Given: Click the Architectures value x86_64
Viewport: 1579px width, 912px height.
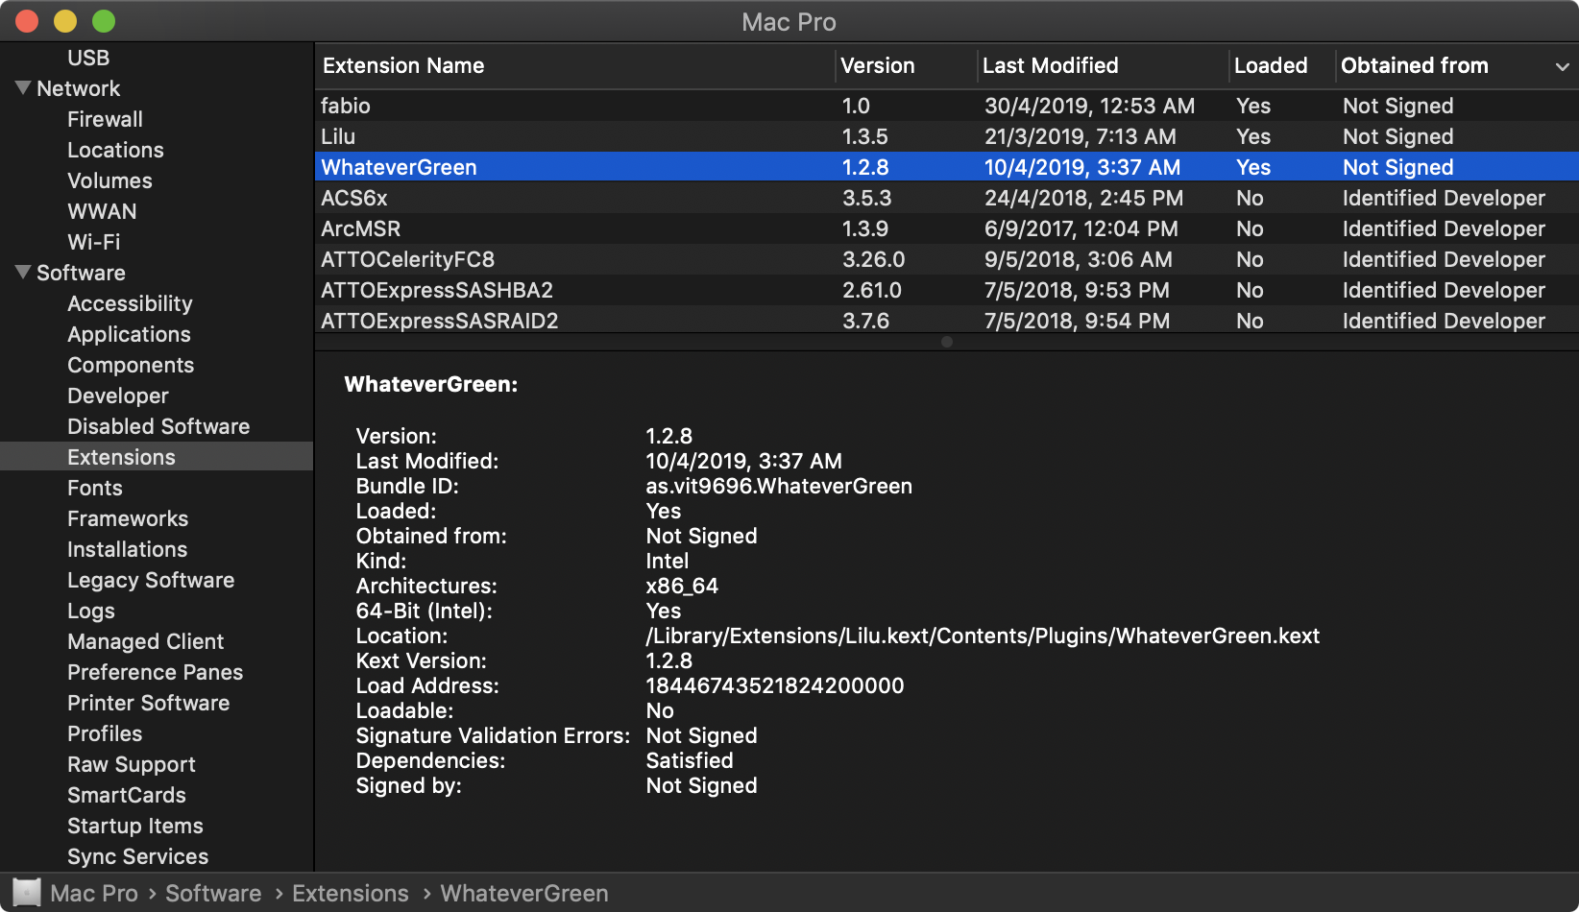Looking at the screenshot, I should (x=682, y=586).
